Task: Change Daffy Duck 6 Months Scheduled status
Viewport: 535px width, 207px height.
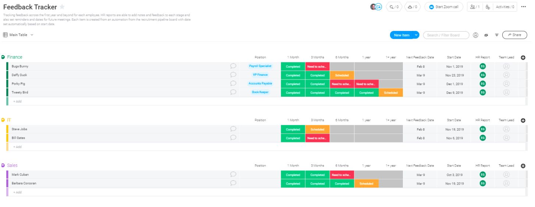Action: [342, 75]
